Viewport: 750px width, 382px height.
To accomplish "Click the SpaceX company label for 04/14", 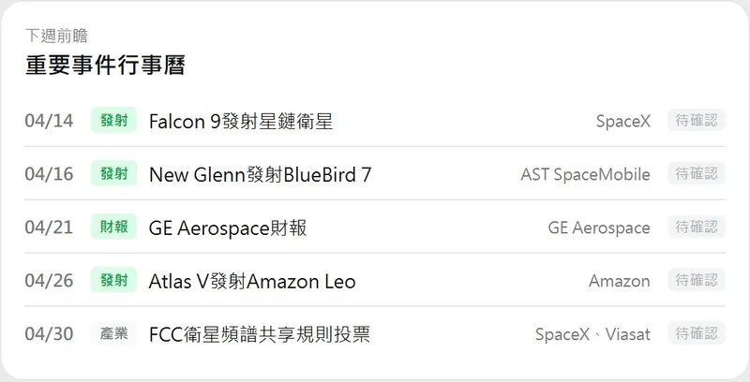I will (622, 122).
